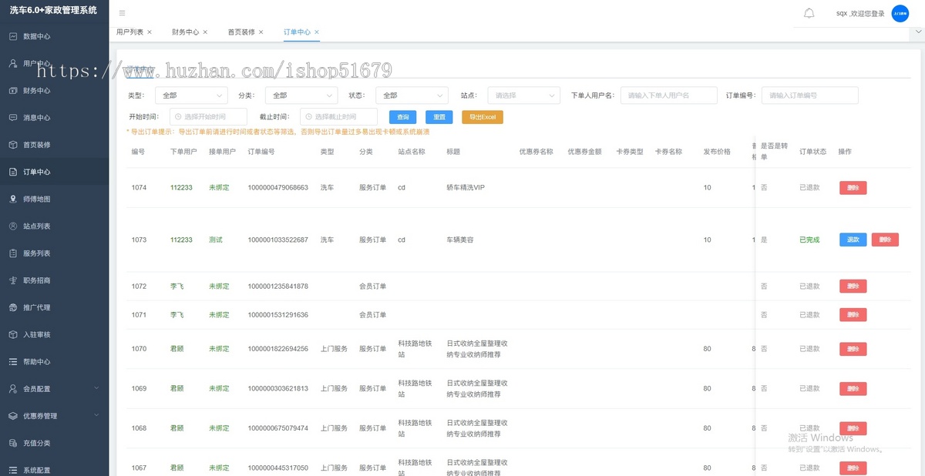Open 站点列表 in the sidebar menu
This screenshot has height=476, width=925.
(x=54, y=226)
